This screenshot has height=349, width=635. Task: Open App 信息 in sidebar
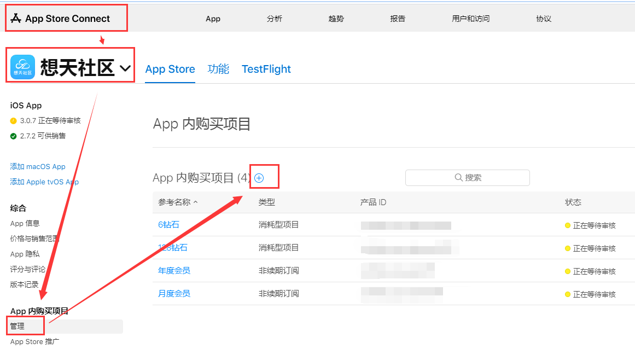tap(25, 224)
